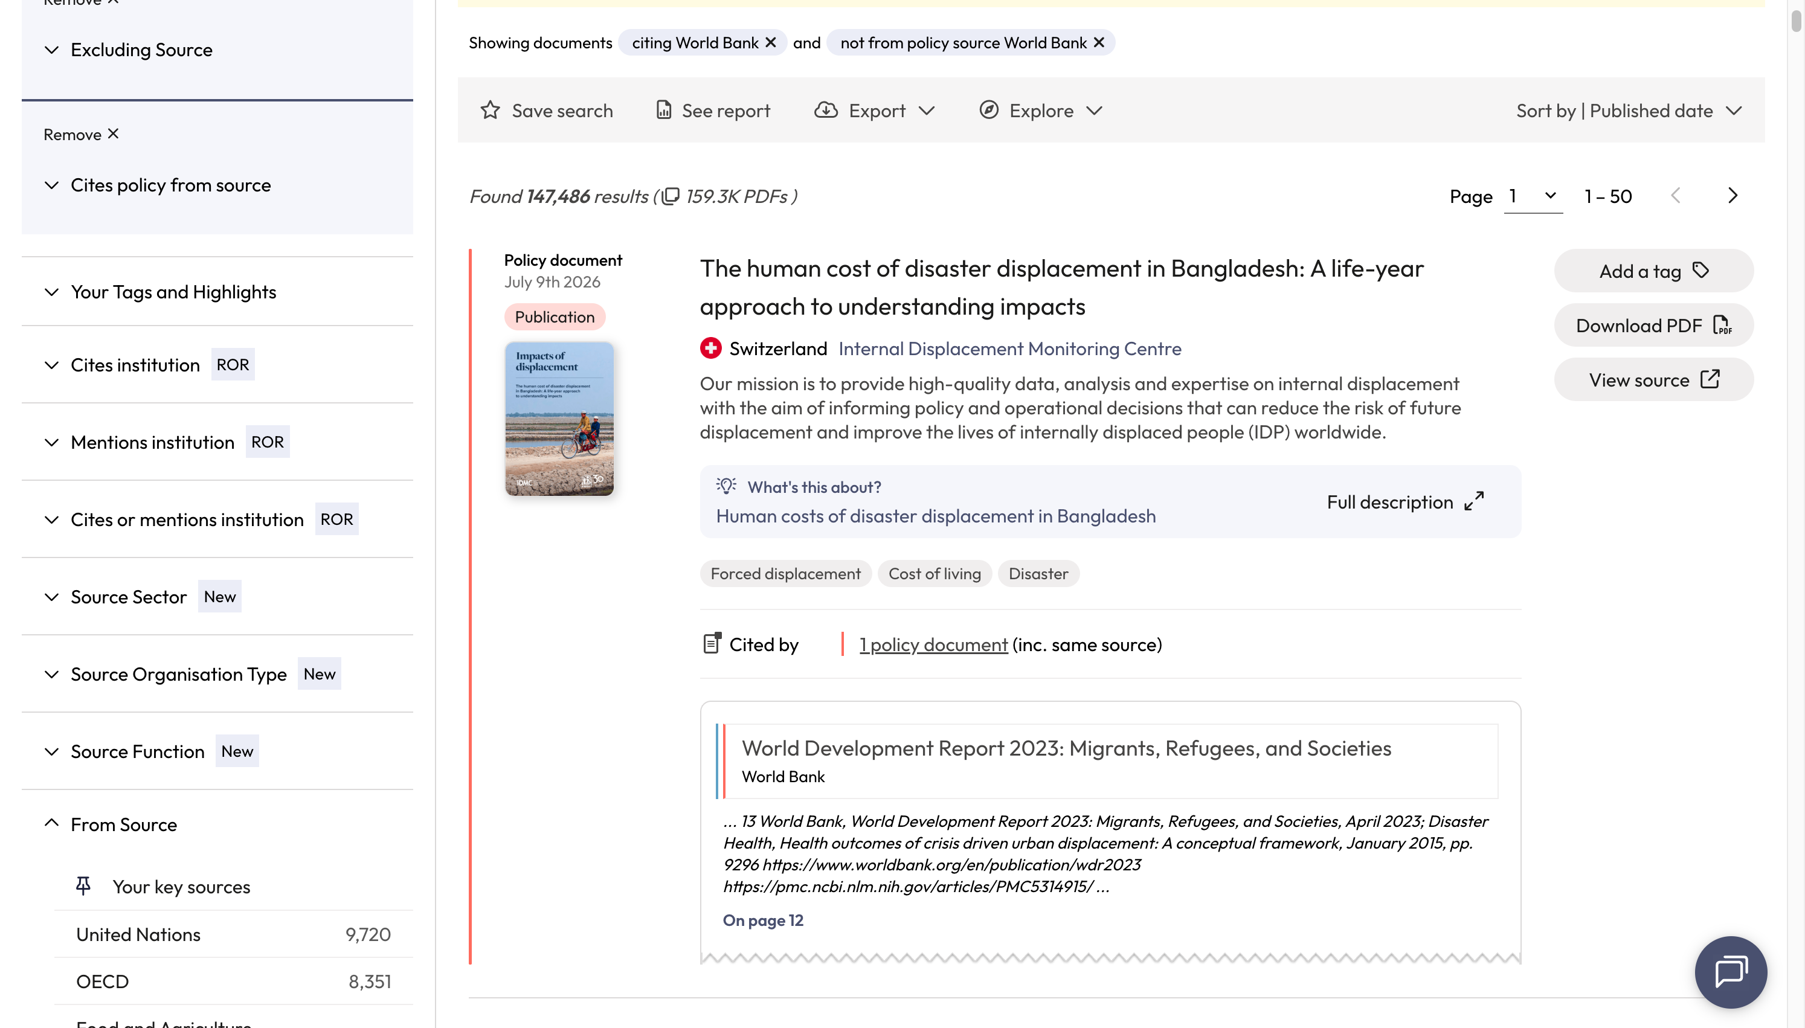Open Sort by Published date dropdown
This screenshot has width=1805, height=1028.
click(1629, 111)
